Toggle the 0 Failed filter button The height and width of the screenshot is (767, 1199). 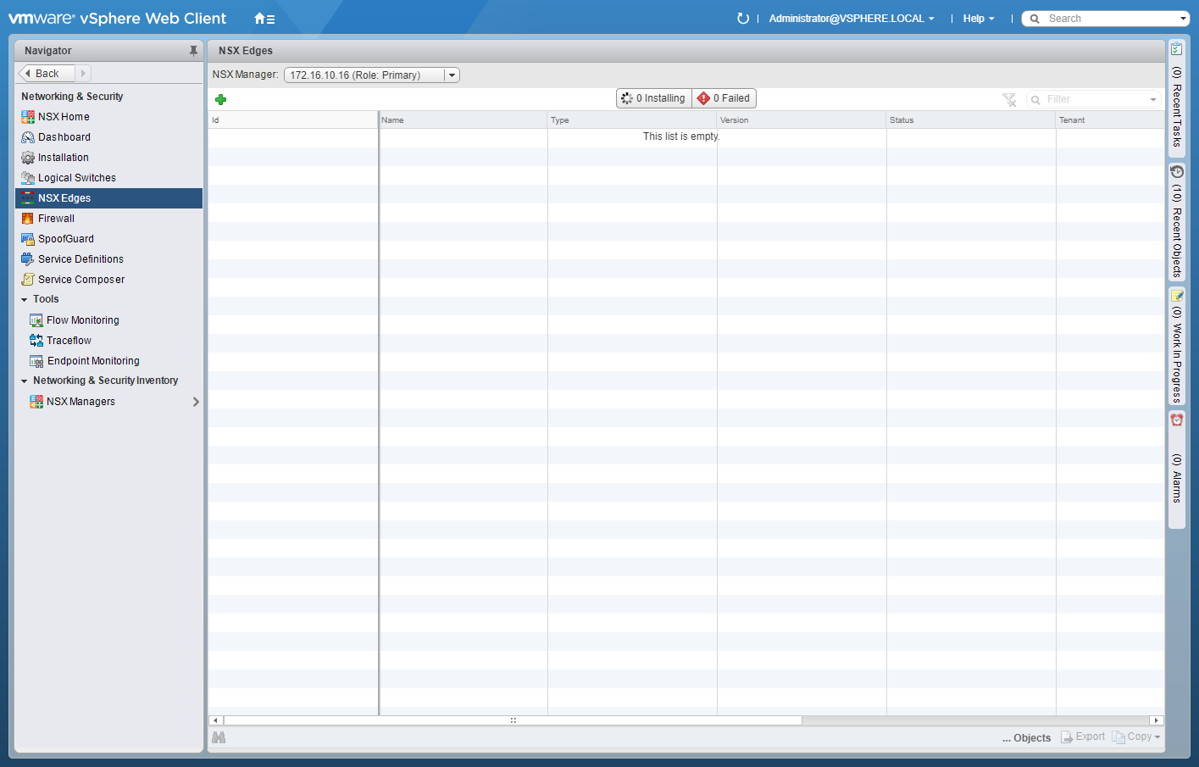tap(724, 98)
